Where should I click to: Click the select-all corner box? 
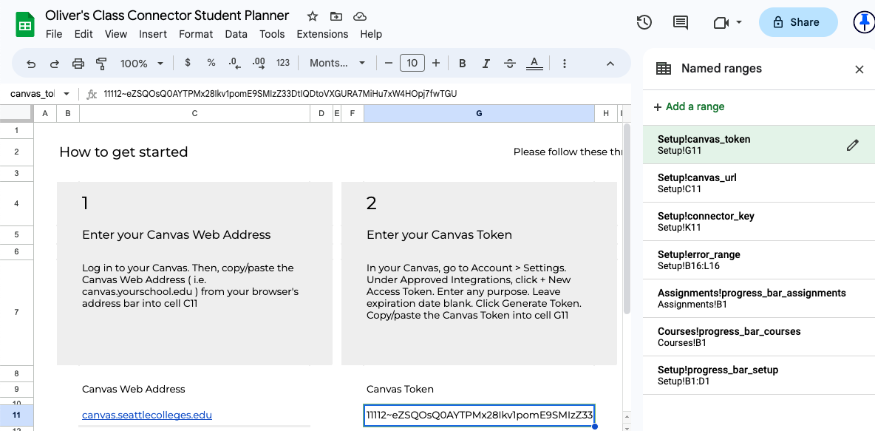coord(17,113)
